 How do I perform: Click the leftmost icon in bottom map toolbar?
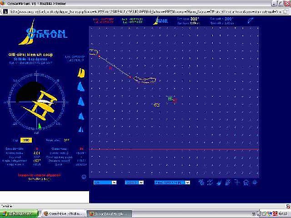[x=201, y=183]
